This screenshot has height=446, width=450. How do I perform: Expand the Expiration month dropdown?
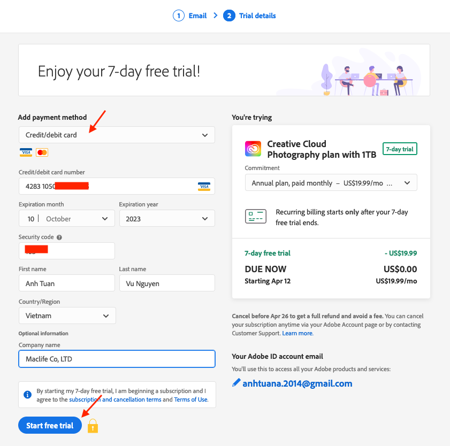(x=67, y=219)
